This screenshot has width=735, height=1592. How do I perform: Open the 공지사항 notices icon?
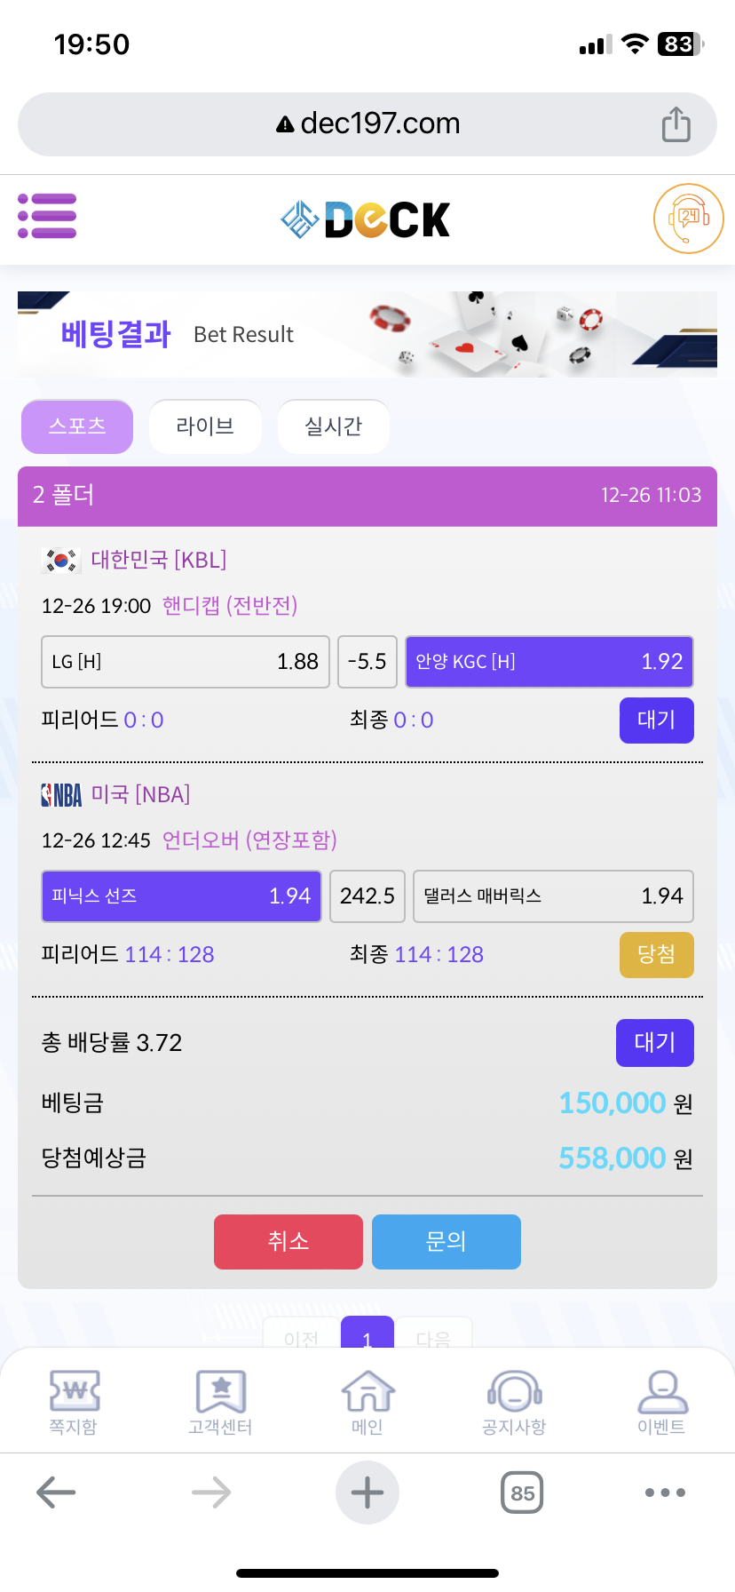(x=514, y=1401)
